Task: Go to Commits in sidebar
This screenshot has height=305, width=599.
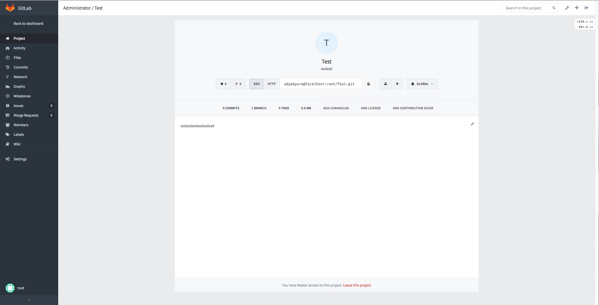Action: coord(21,67)
